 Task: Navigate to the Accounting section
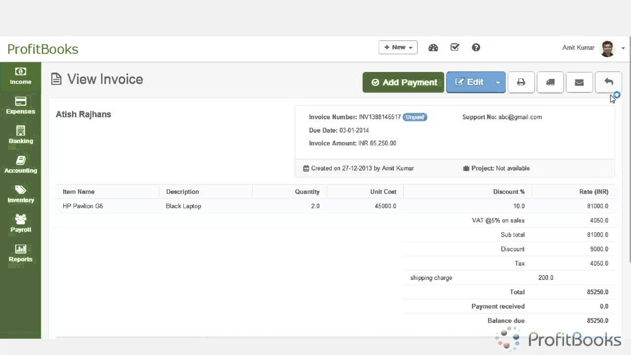coord(20,165)
